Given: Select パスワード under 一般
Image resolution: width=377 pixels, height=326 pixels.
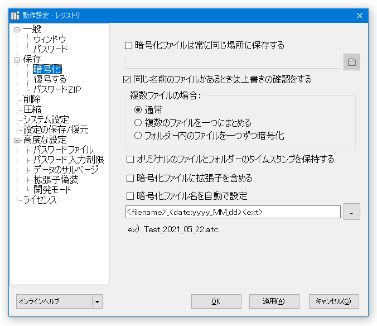Looking at the screenshot, I should (x=50, y=49).
